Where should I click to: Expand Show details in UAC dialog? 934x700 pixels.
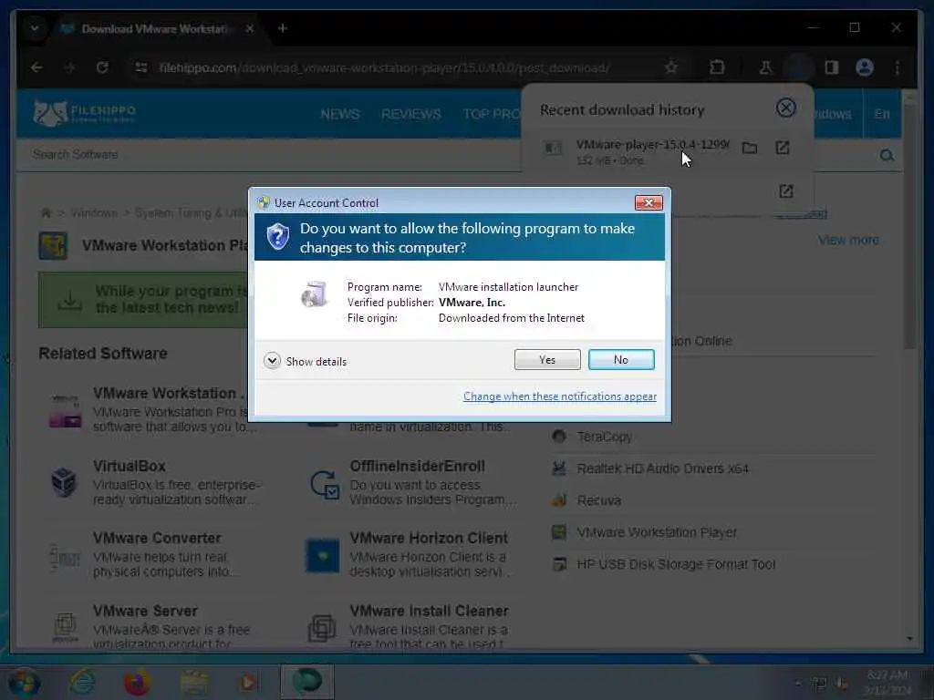[305, 361]
